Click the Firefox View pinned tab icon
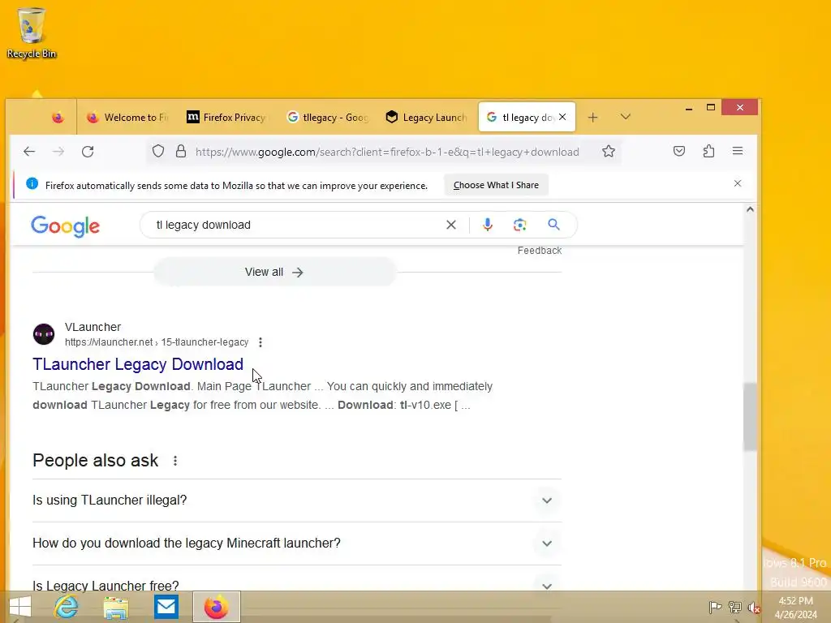 coord(58,118)
